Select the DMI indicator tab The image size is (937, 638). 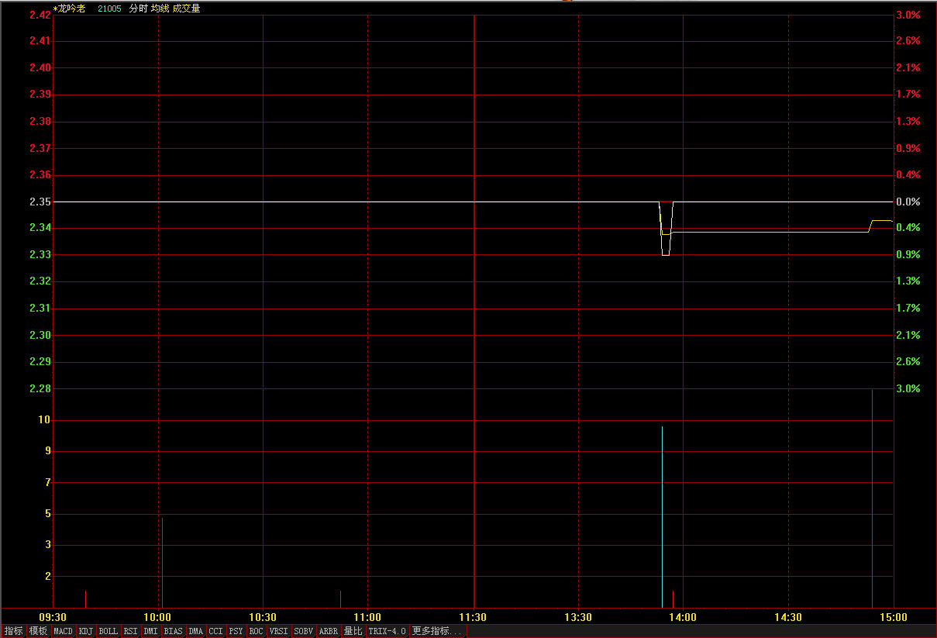[x=150, y=631]
